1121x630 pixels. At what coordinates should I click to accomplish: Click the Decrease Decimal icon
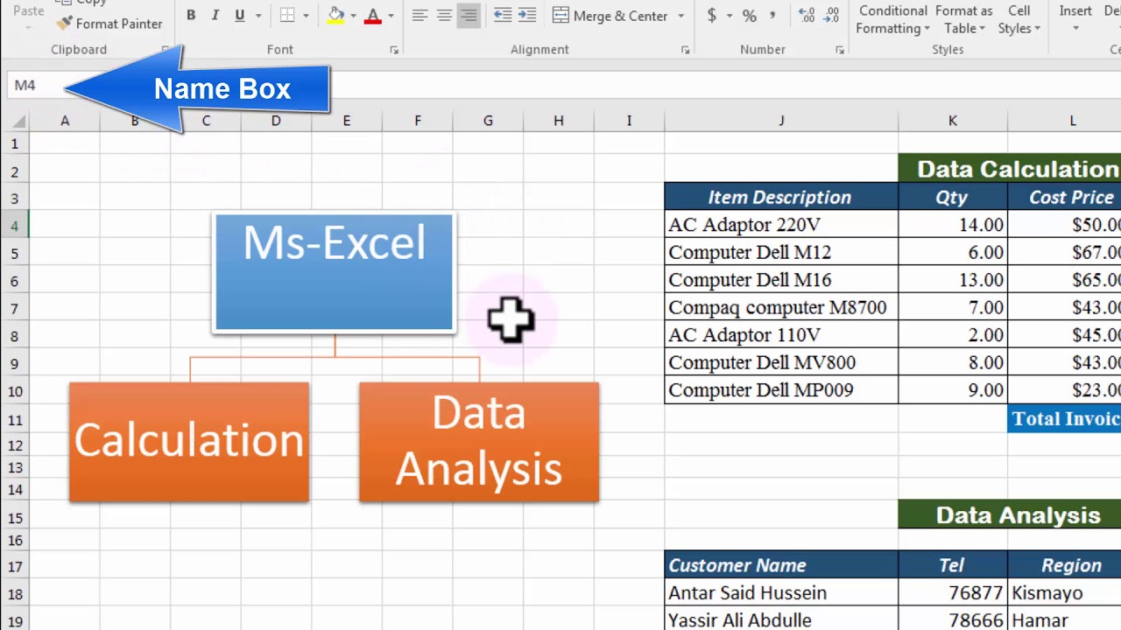click(831, 16)
